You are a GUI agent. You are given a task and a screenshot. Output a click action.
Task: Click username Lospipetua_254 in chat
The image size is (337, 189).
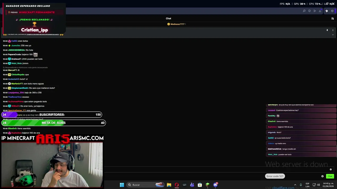(16, 92)
